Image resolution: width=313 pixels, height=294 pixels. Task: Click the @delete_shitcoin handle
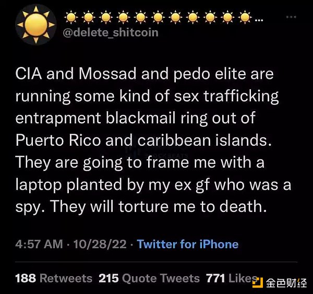click(111, 32)
